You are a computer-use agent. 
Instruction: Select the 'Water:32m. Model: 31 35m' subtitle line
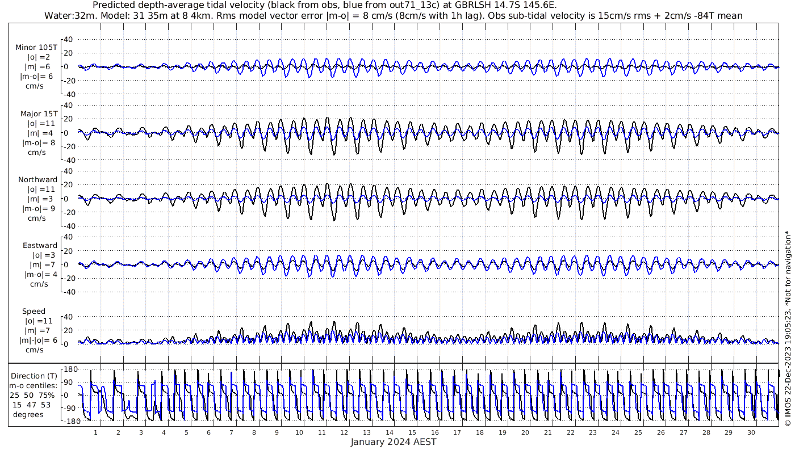(394, 15)
